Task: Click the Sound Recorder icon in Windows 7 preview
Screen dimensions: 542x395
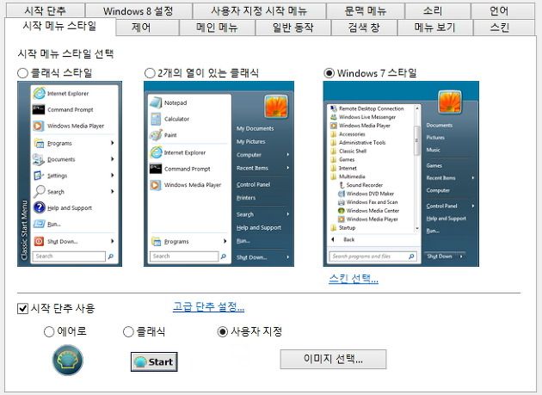Action: pyautogui.click(x=342, y=185)
